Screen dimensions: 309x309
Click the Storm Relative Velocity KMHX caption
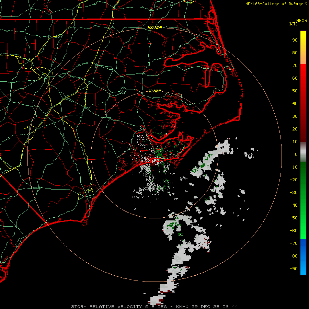(x=154, y=307)
